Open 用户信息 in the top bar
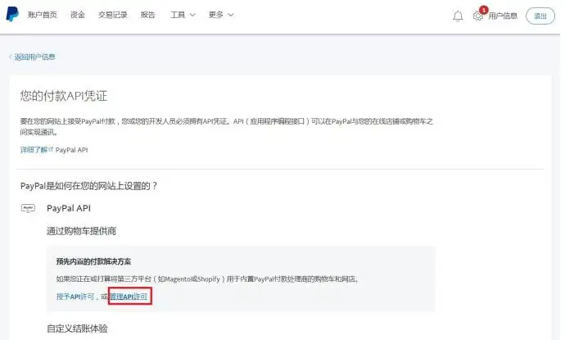The image size is (565, 340). 503,16
